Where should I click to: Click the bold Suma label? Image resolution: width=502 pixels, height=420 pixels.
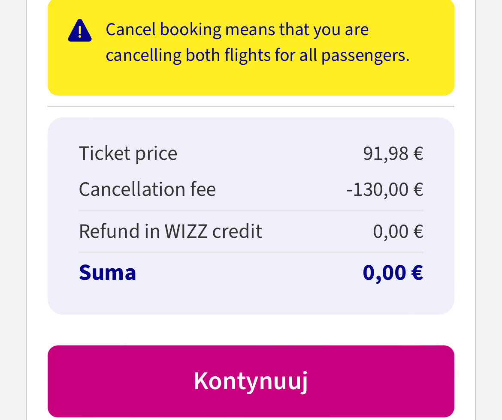click(108, 273)
